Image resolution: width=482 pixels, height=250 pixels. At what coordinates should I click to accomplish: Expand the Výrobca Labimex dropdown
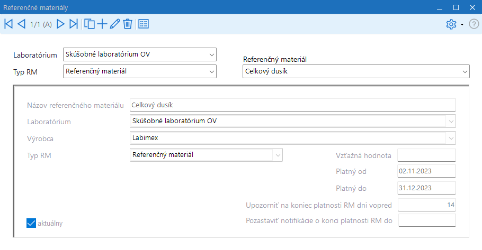click(x=450, y=137)
